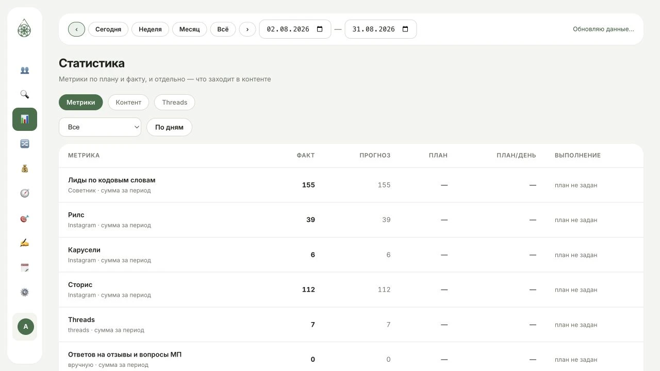Image resolution: width=660 pixels, height=371 pixels.
Task: Select the 'Лиды по кодовым словам' row title
Action: coord(112,180)
